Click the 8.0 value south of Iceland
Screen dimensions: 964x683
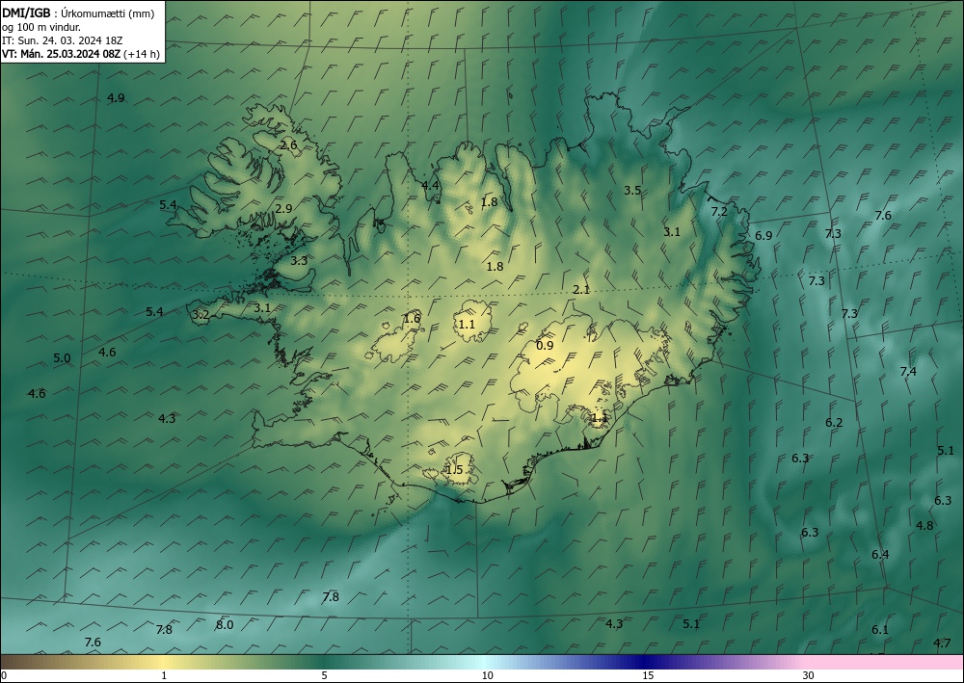click(x=225, y=624)
